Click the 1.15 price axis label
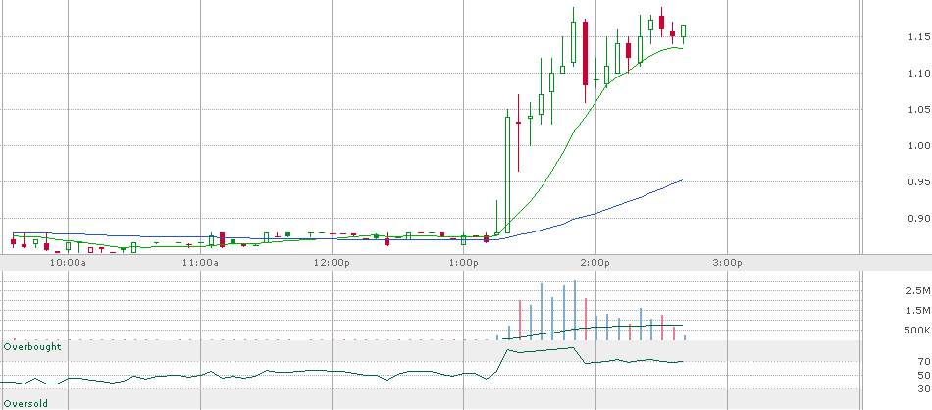Screen dimensions: 932x410 coord(918,37)
